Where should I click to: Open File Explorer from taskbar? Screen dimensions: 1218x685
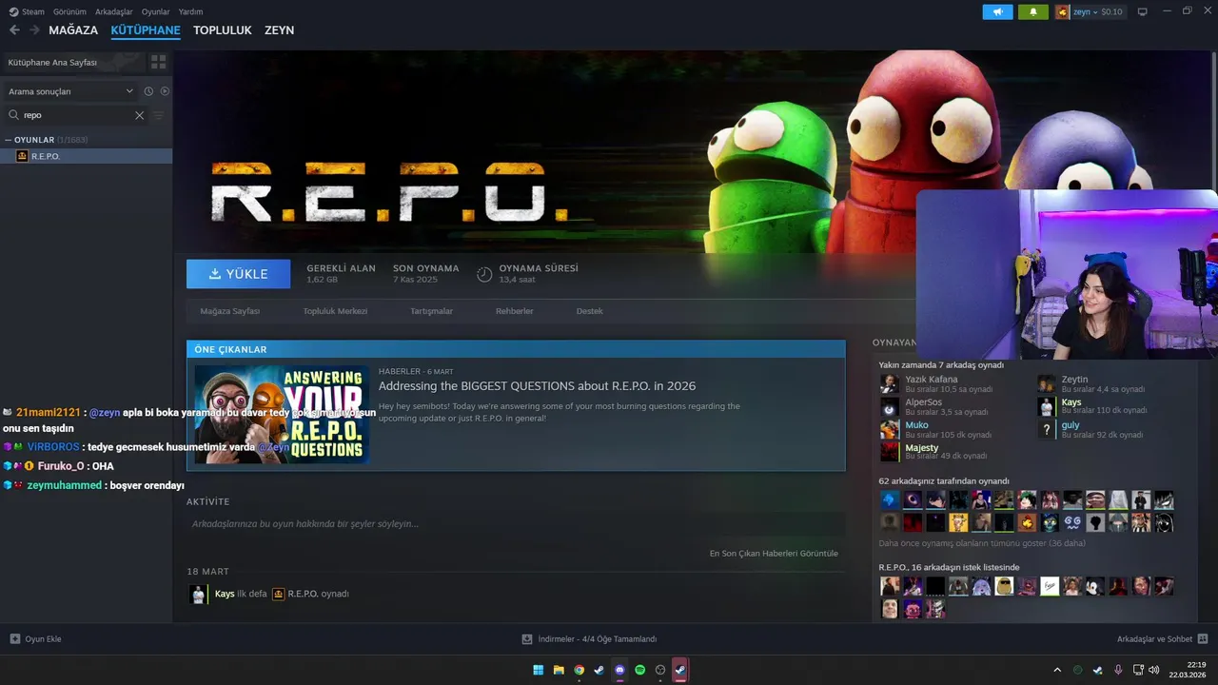[559, 670]
